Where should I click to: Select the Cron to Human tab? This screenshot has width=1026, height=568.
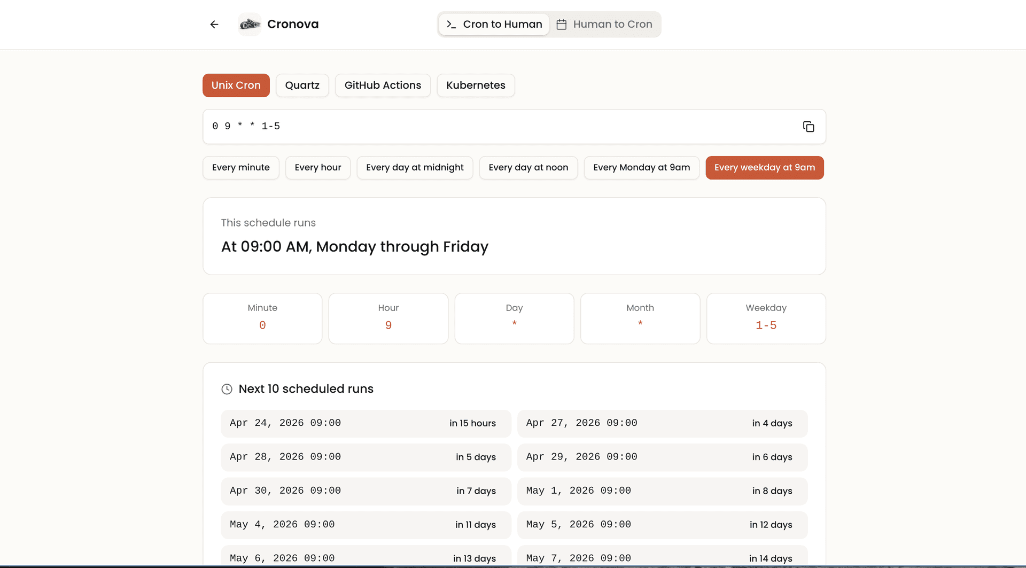point(494,25)
